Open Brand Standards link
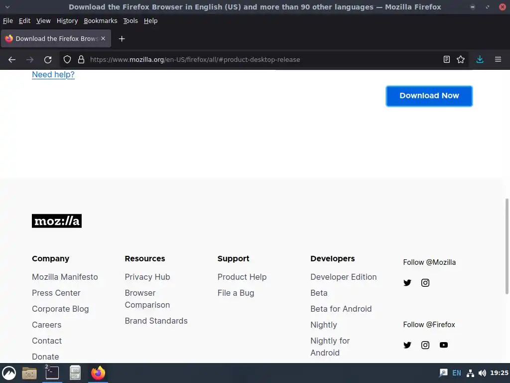Viewport: 510px width, 383px height. [x=156, y=321]
